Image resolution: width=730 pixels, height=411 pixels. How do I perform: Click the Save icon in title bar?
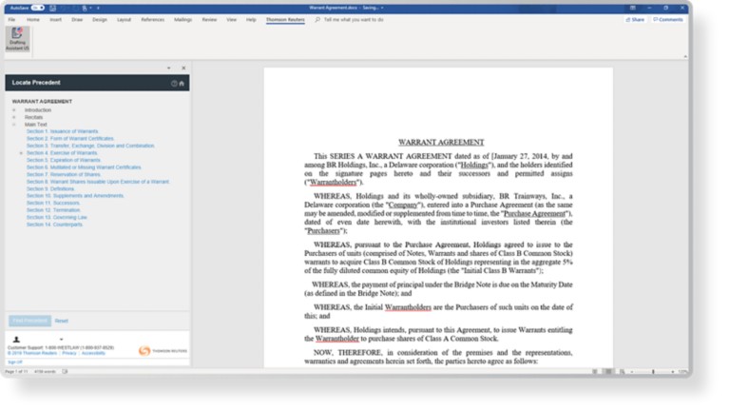click(x=52, y=8)
